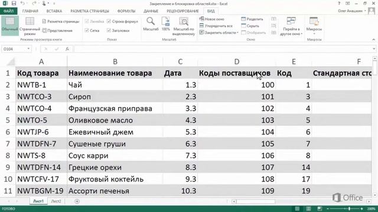Click the Name Box showing O104
The image size is (378, 212).
click(x=14, y=49)
